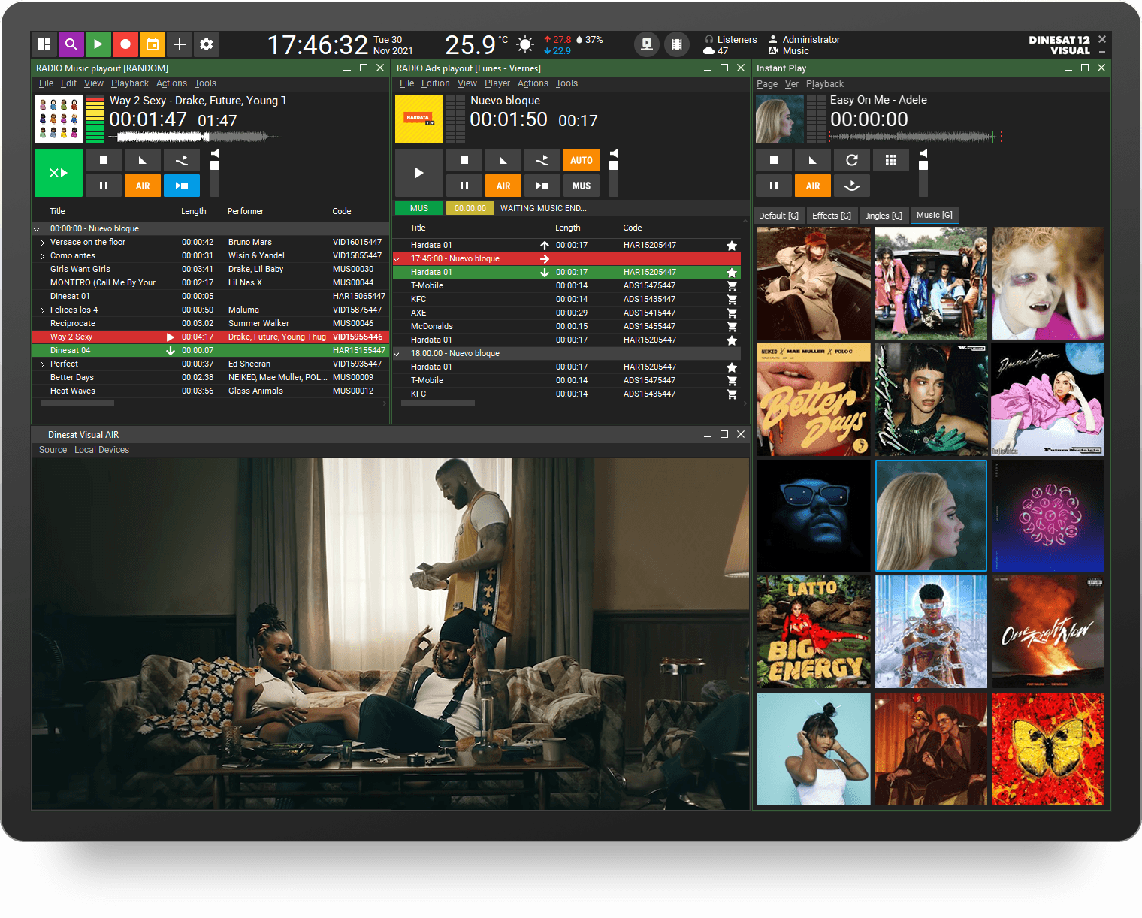The height and width of the screenshot is (918, 1142).
Task: Open the grid view icon in Instant Play
Action: [x=891, y=159]
